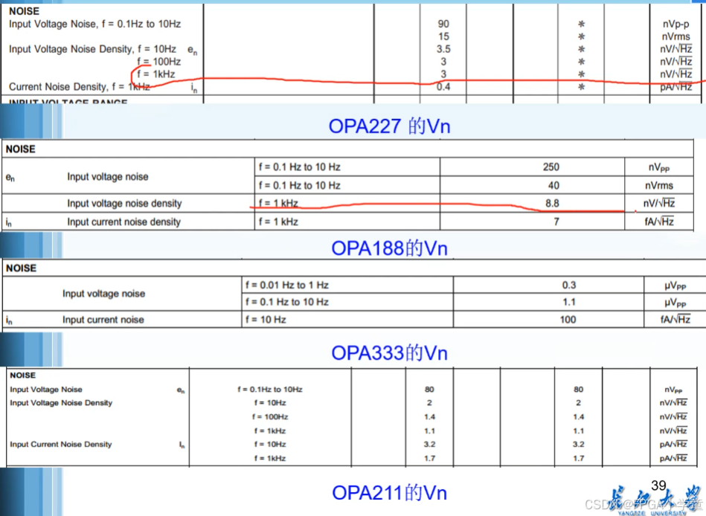Click the "nVp-p" unit cell
The width and height of the screenshot is (706, 516).
click(675, 24)
